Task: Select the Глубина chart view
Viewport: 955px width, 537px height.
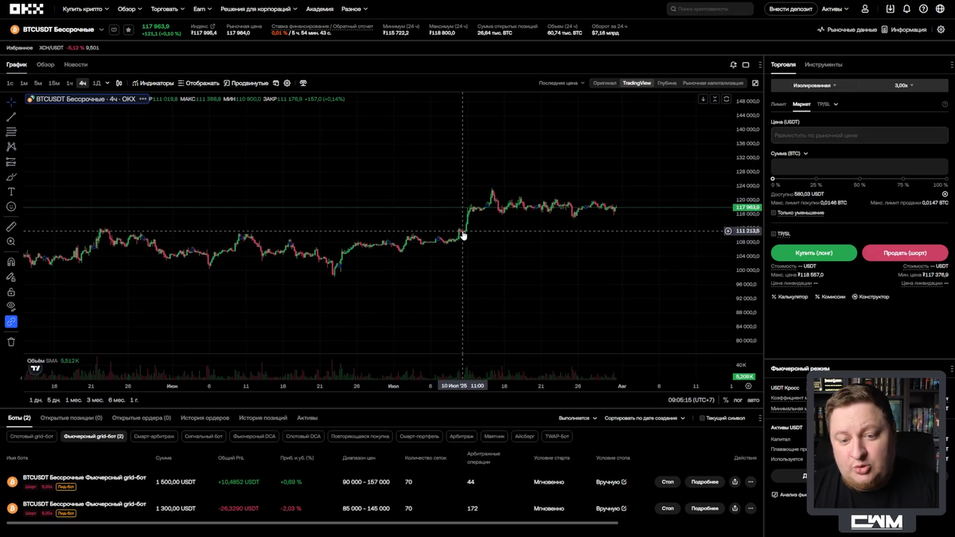Action: [x=666, y=83]
